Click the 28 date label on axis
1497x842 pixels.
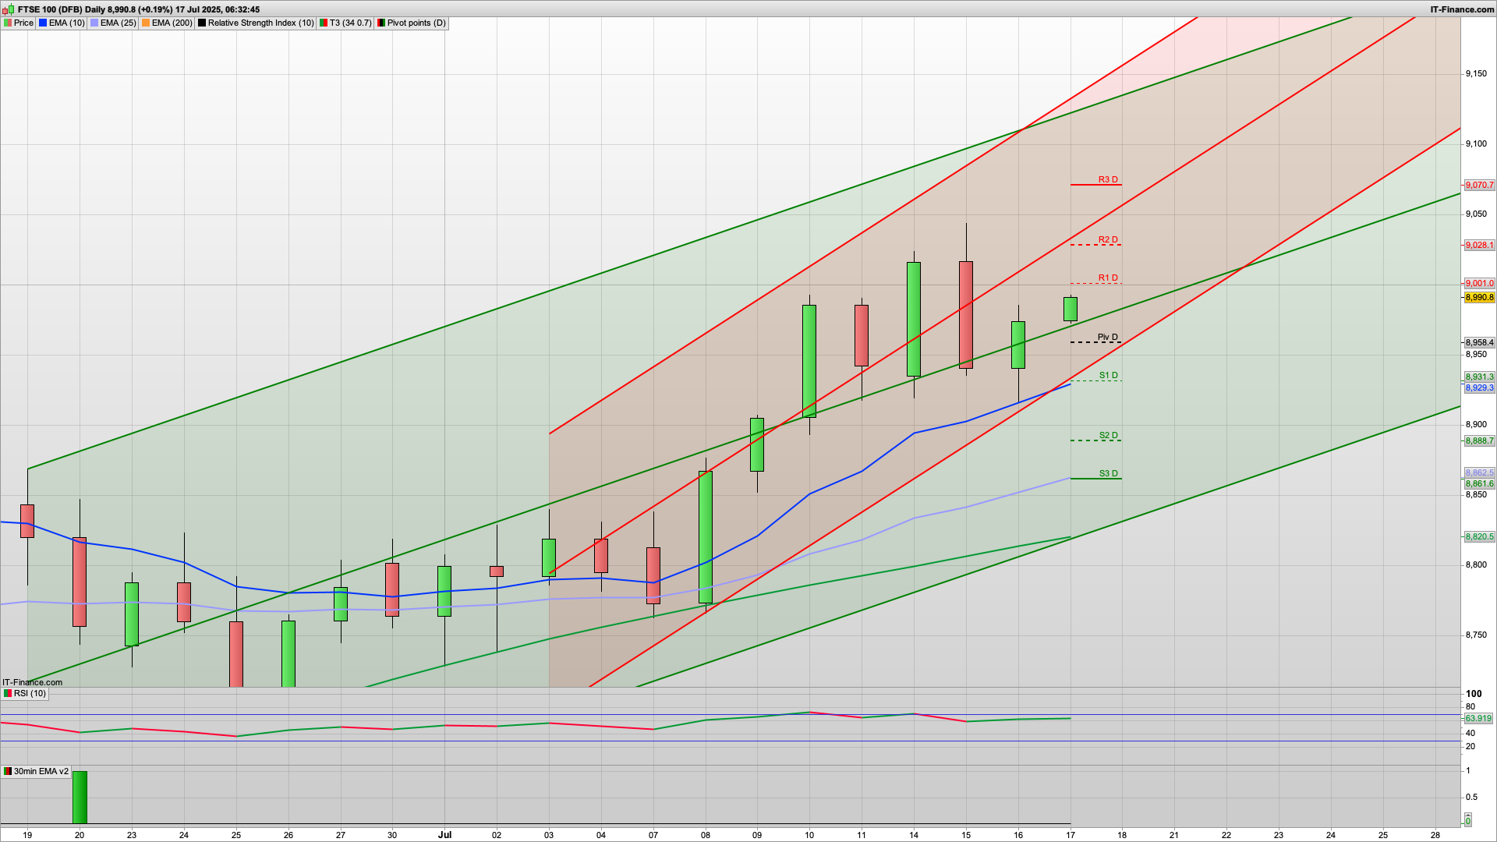pyautogui.click(x=1435, y=835)
